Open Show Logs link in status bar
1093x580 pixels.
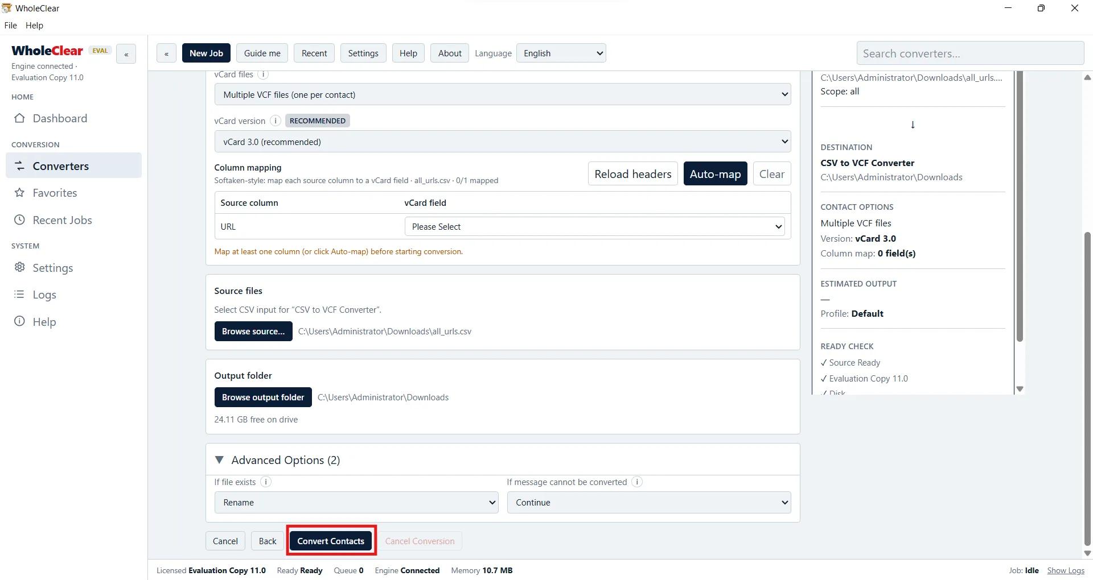[x=1066, y=570]
